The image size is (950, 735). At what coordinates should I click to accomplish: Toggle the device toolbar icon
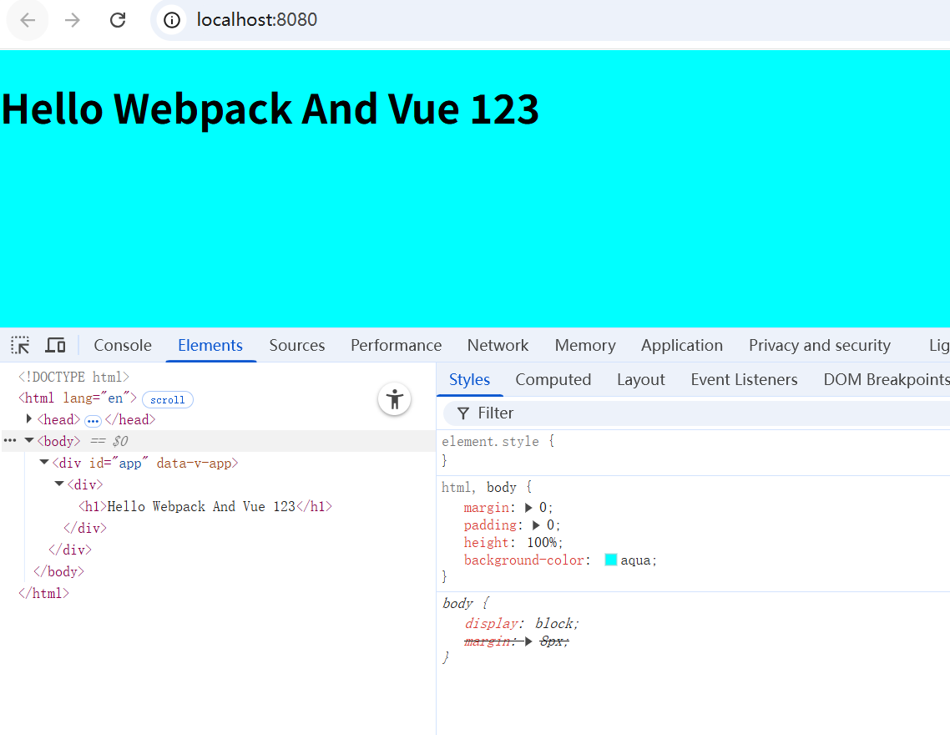[55, 346]
